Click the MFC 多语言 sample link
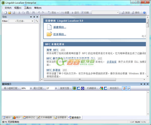This screenshot has width=151, height=125. point(53,70)
